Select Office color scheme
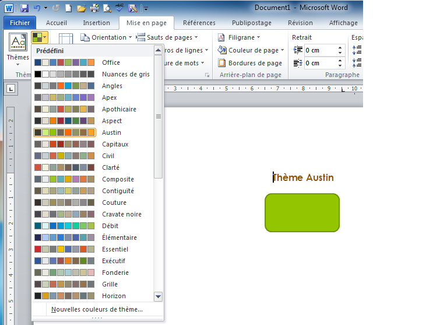426x325 pixels. click(93, 62)
